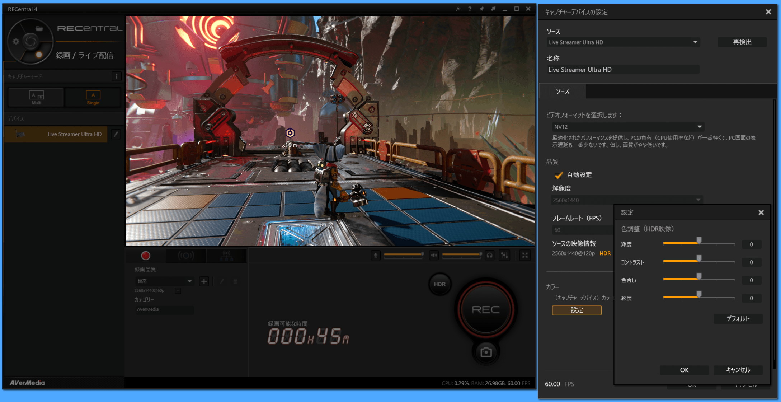Image resolution: width=781 pixels, height=402 pixels.
Task: Open settings gear on the RECentral dial
Action: coord(16,41)
